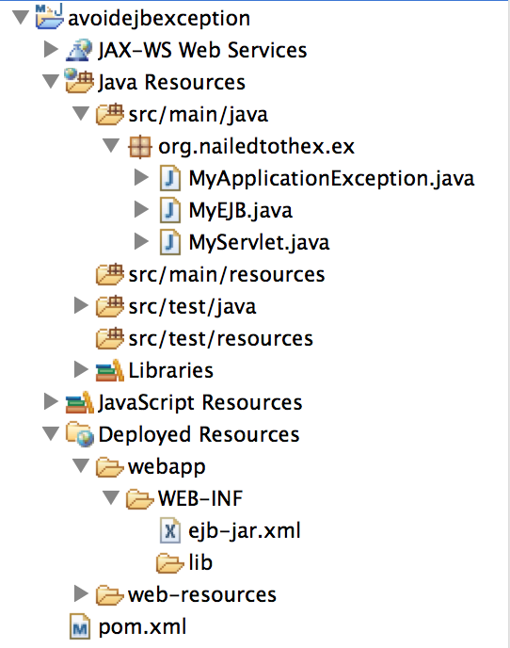
Task: Expand the JAX-WS Web Services node
Action: (x=51, y=50)
